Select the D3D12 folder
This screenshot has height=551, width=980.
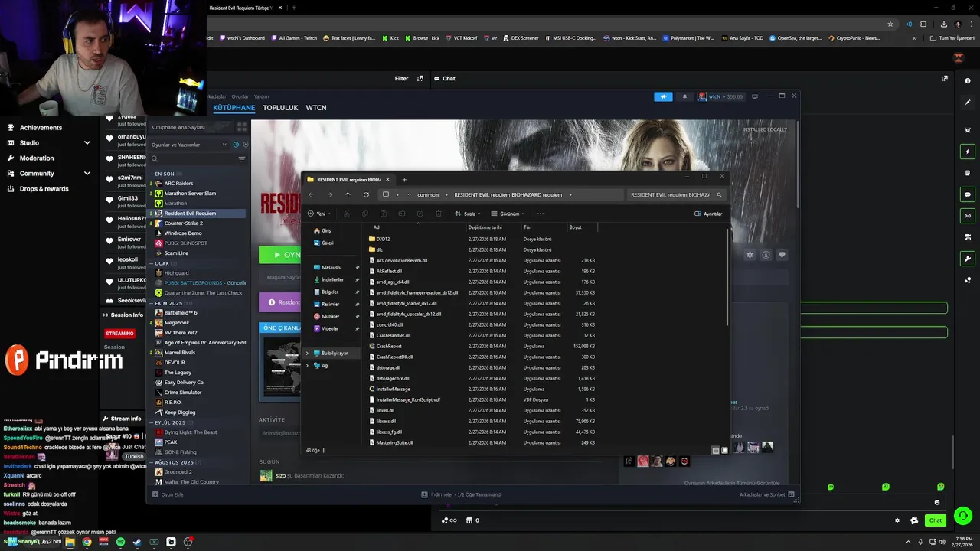pyautogui.click(x=380, y=239)
